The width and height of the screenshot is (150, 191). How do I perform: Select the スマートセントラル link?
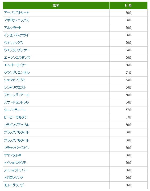(16, 102)
